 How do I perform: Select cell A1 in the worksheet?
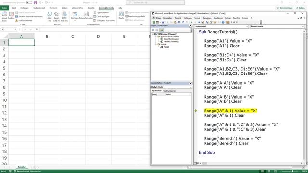[21, 43]
